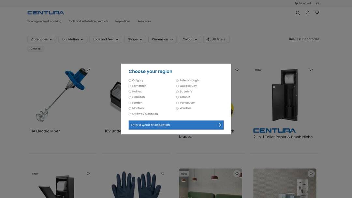Click Enter a world of inspiration button
This screenshot has height=198, width=352.
pyautogui.click(x=176, y=125)
